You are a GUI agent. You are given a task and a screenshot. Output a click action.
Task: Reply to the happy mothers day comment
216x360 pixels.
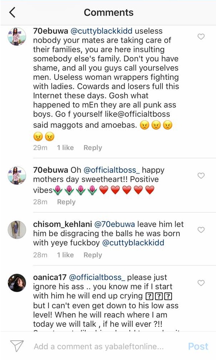(66, 202)
